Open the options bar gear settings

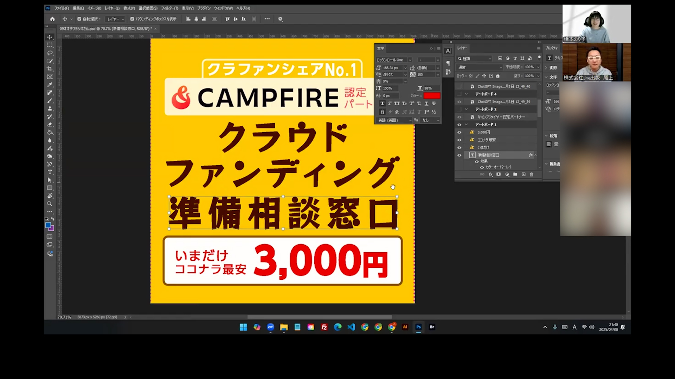[x=280, y=19]
